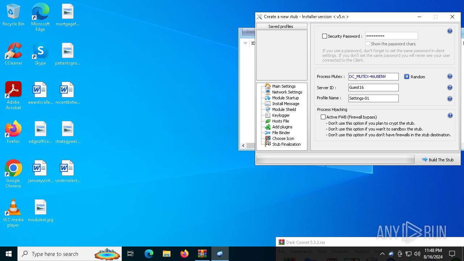
Task: Select underselect Word document icon
Action: 67,171
